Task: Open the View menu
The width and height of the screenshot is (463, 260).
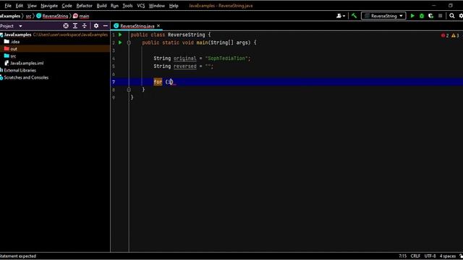Action: 32,6
